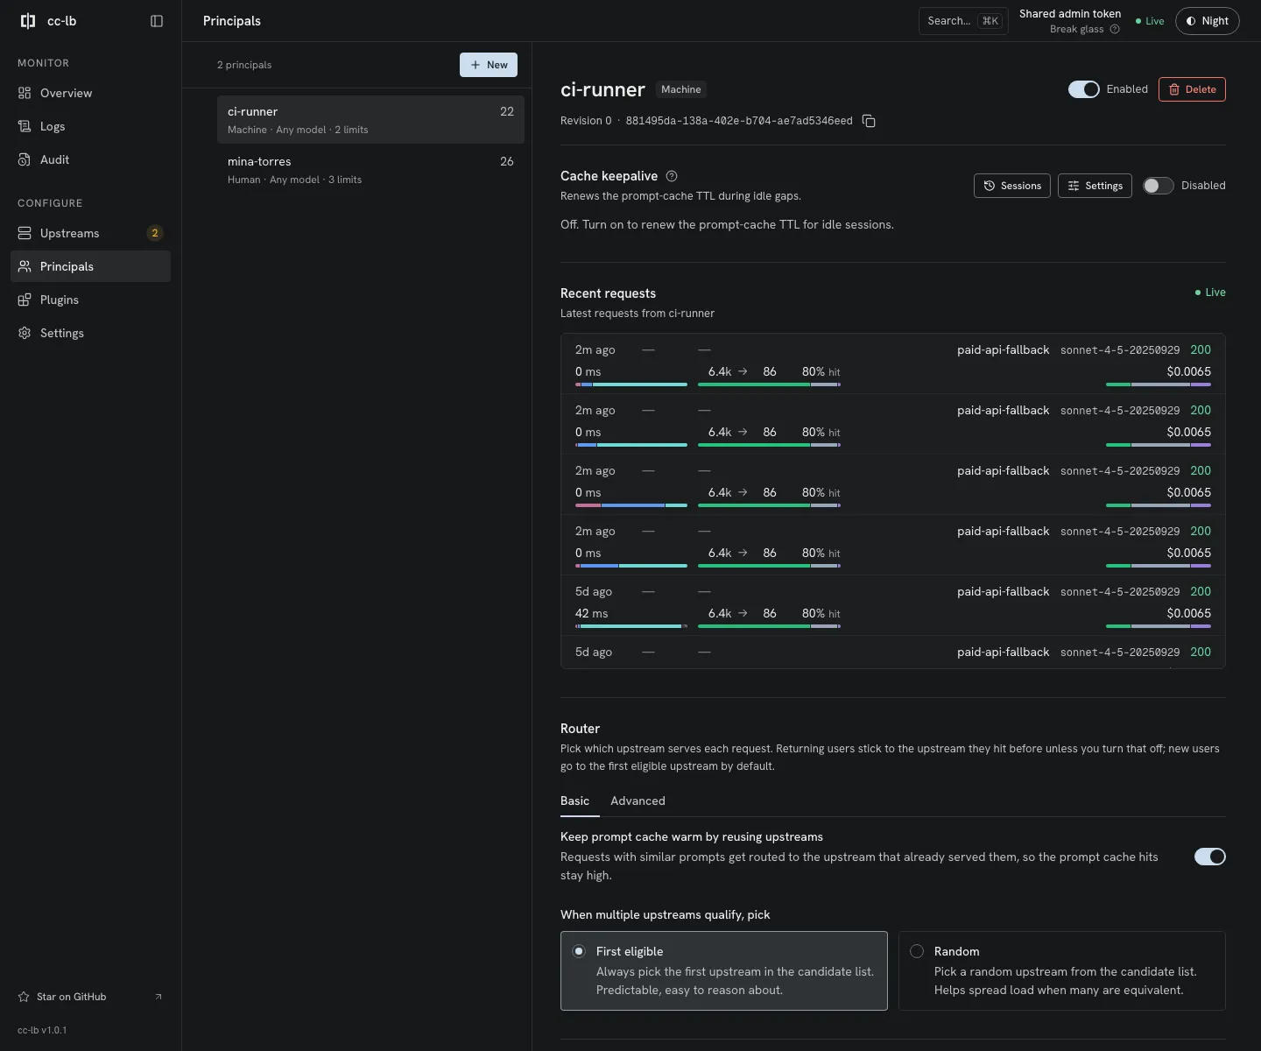Screen dimensions: 1261x1051
Task: Select the Random upstream option
Action: (1062, 970)
